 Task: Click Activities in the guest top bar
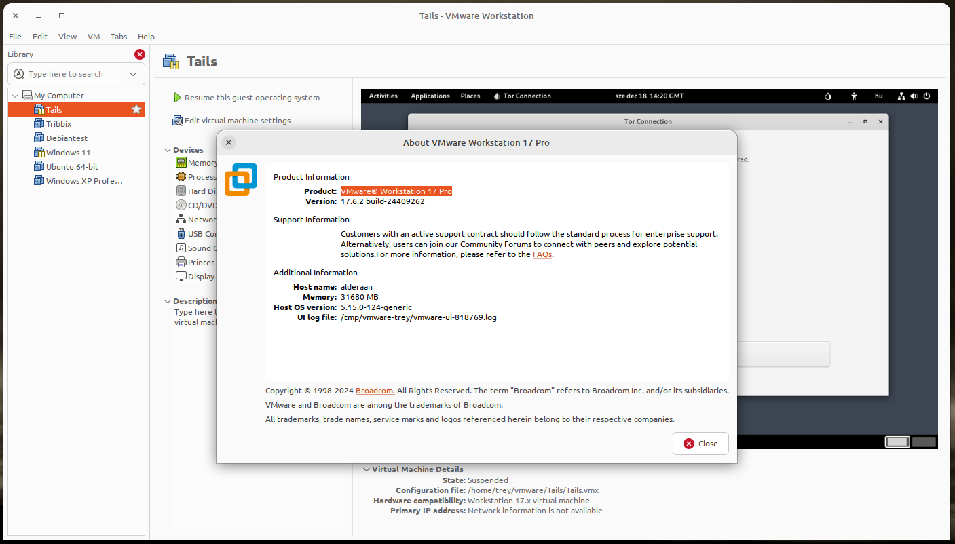coord(383,96)
